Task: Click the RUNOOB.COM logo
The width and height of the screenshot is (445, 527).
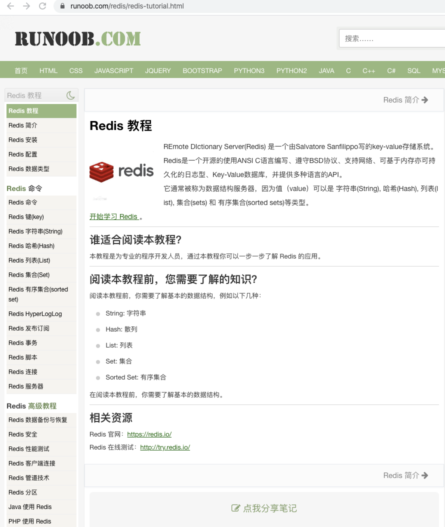Action: [x=77, y=38]
